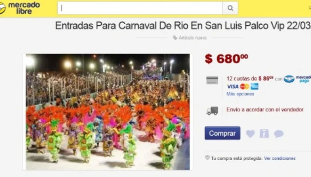Click the Mercado Libre logo
Viewport: 311px width, 177px height.
coord(20,8)
